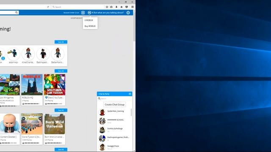Focus the Roblox site search field
271x152 pixels.
(x=9, y=12)
